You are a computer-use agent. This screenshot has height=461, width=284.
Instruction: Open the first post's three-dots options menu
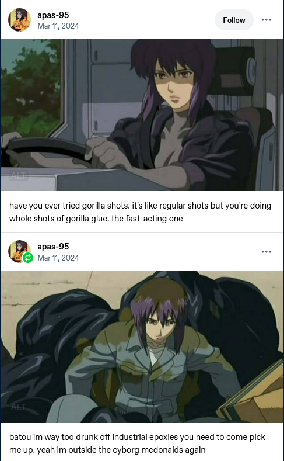point(266,20)
